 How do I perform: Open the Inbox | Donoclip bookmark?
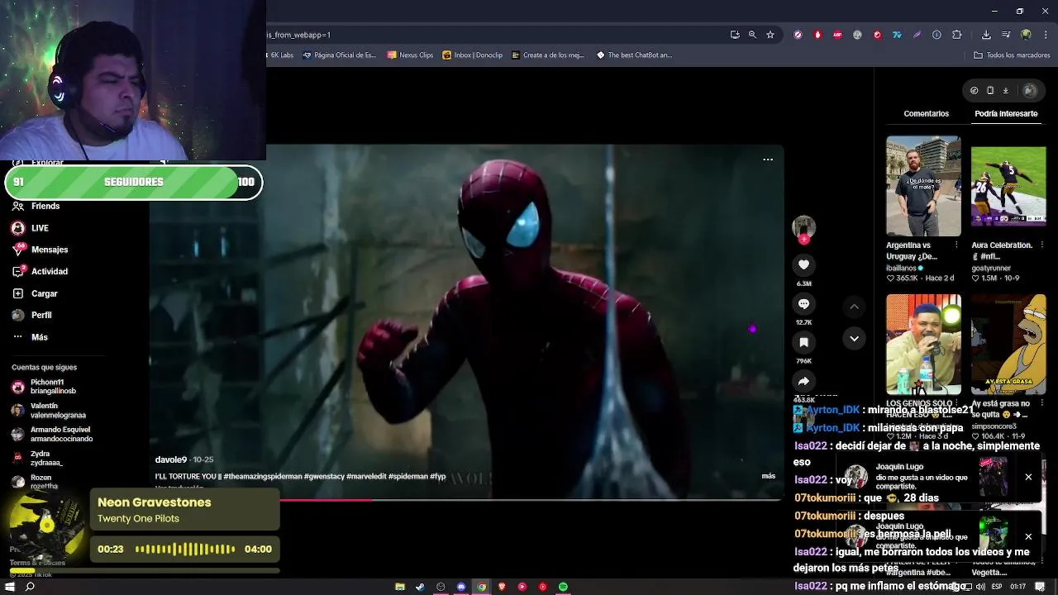(x=472, y=55)
